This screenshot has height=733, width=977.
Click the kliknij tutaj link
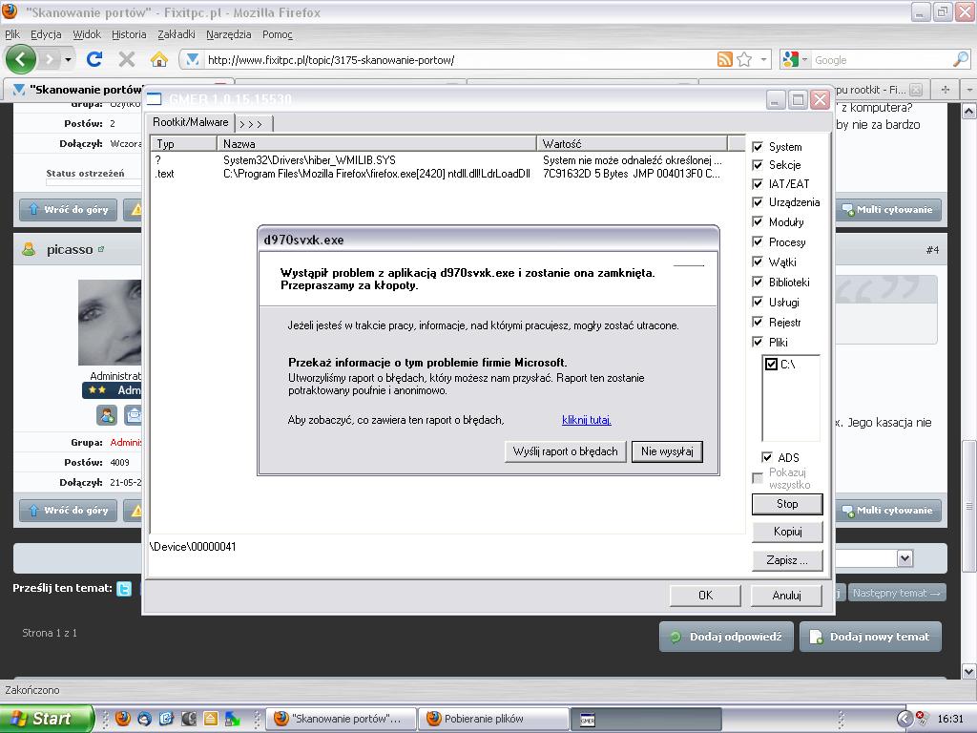click(x=587, y=420)
